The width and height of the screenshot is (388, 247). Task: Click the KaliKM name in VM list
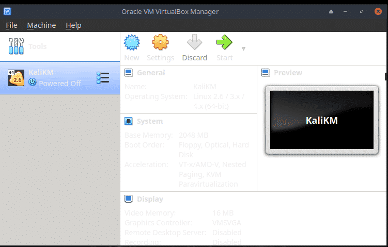[x=41, y=72]
